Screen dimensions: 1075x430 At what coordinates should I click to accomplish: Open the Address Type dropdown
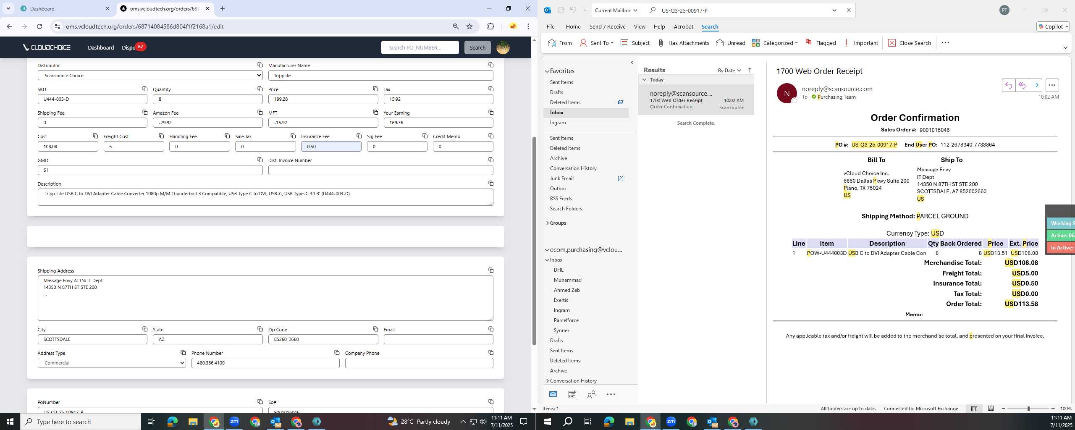point(112,363)
